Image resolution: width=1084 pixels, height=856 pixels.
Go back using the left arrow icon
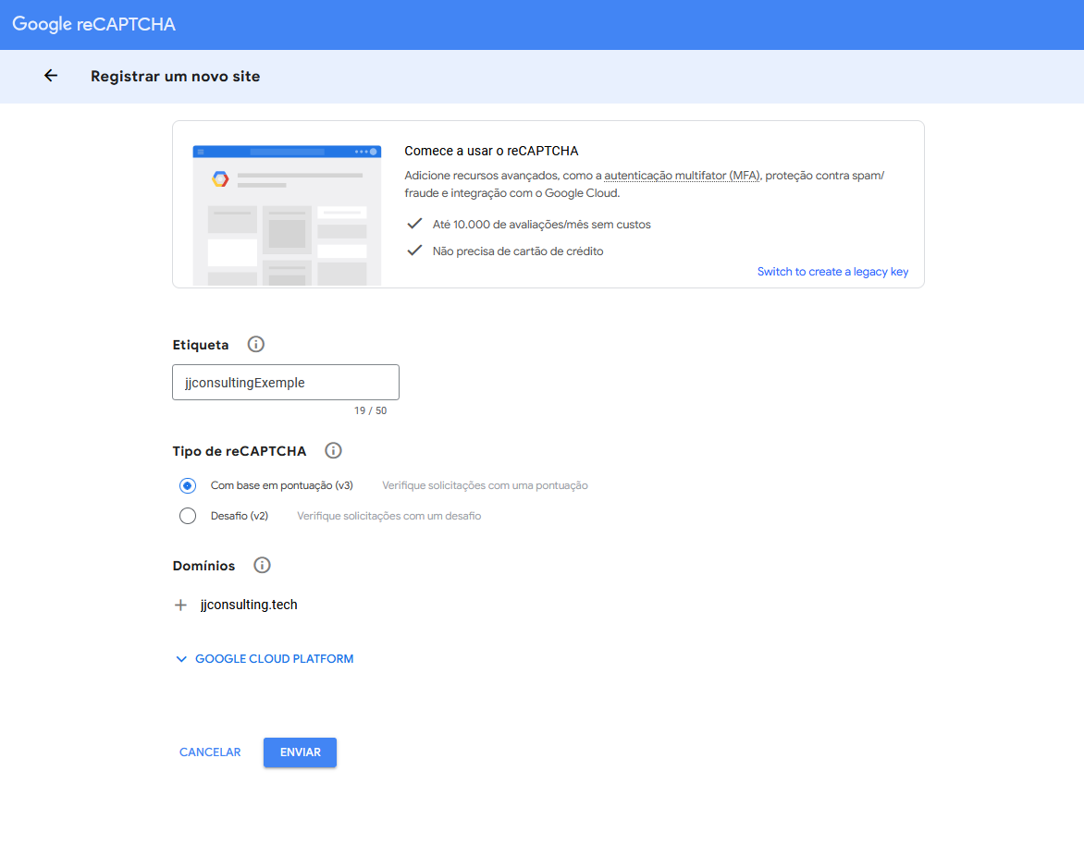coord(51,76)
